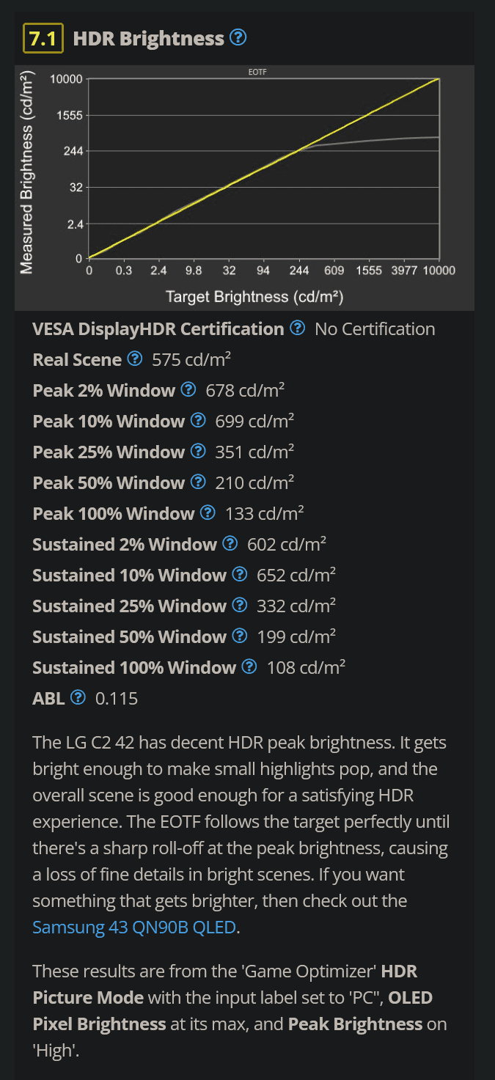This screenshot has width=495, height=1080.
Task: Click the Peak 50% Window question icon
Action: 198,482
